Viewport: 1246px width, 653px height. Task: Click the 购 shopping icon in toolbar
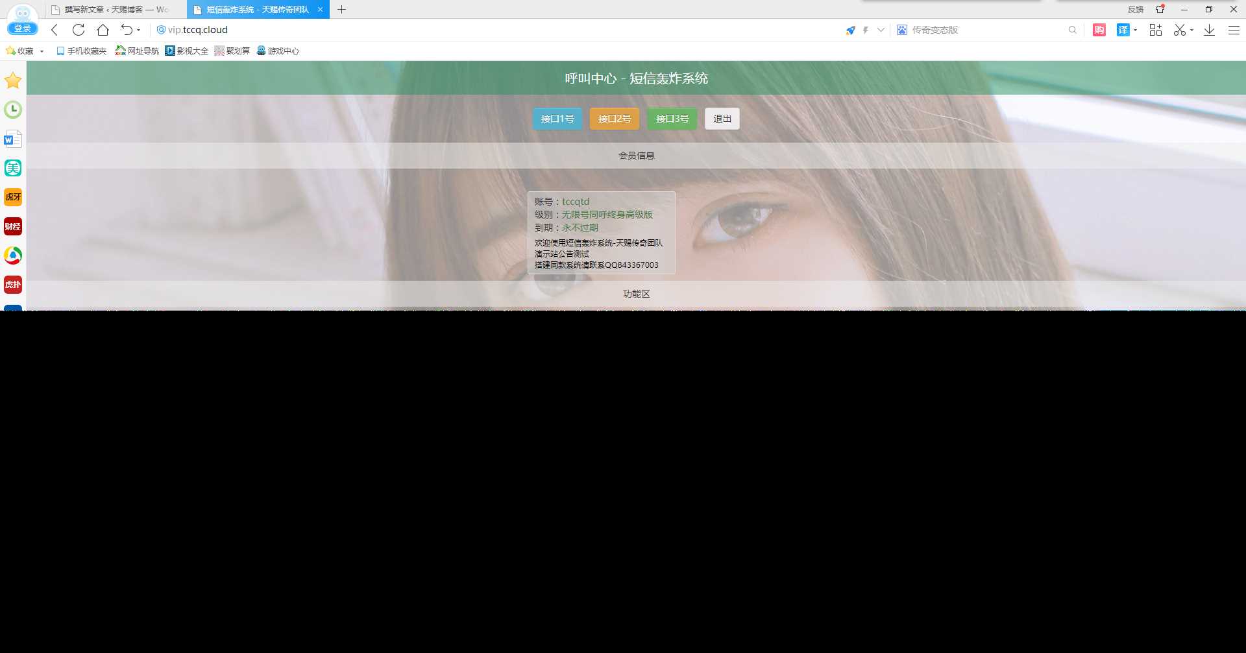tap(1098, 30)
